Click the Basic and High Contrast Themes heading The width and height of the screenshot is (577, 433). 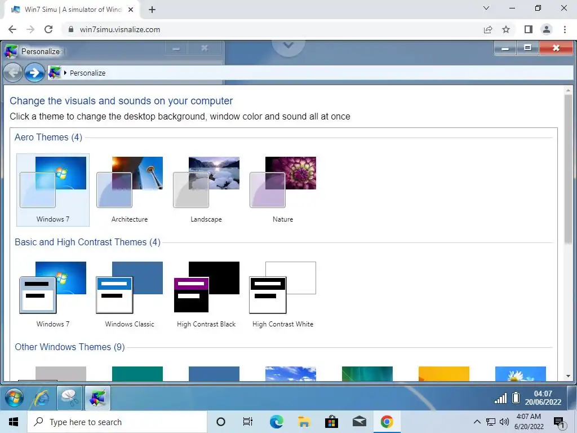pos(87,242)
